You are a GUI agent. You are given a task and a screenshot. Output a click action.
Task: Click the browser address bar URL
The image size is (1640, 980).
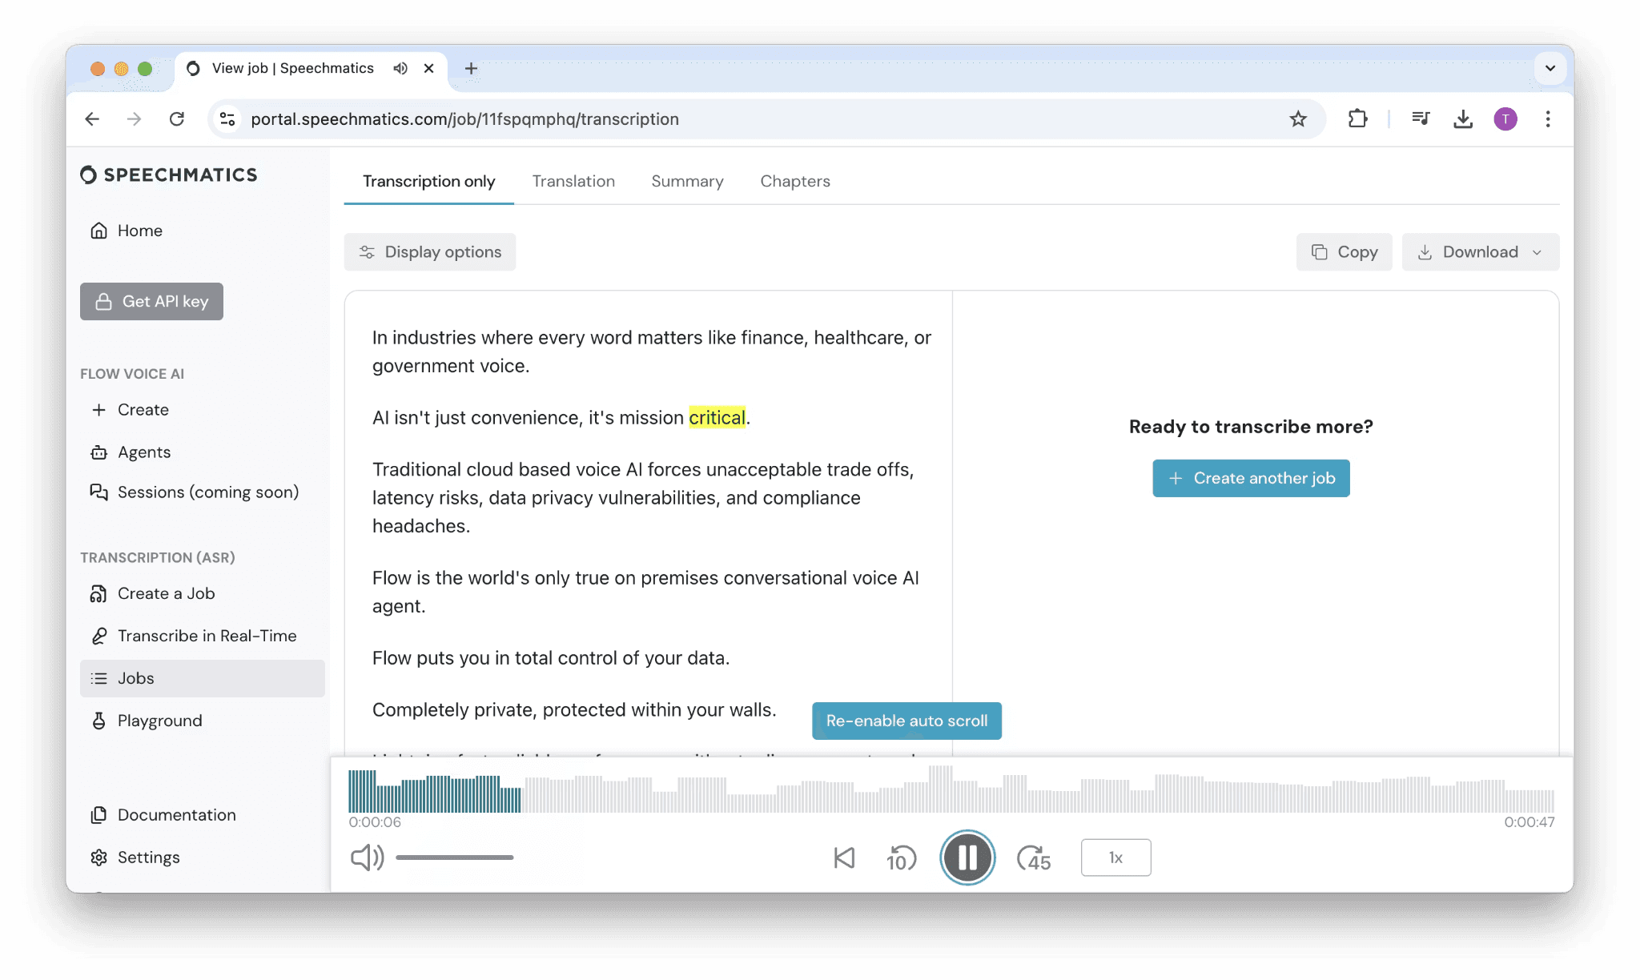tap(464, 119)
